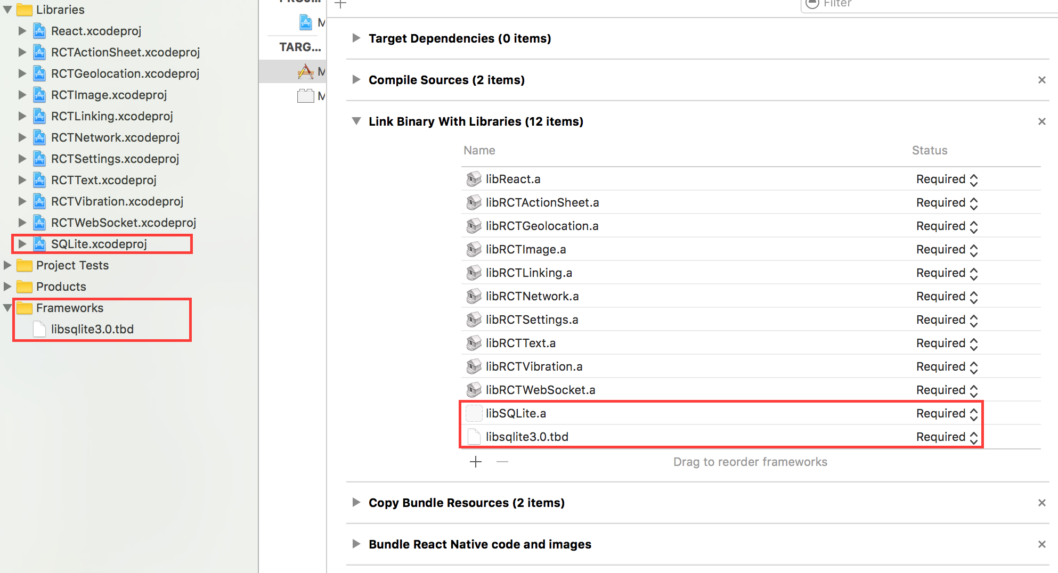The width and height of the screenshot is (1058, 573).
Task: Expand Bundle React Native code and images
Action: (x=356, y=544)
